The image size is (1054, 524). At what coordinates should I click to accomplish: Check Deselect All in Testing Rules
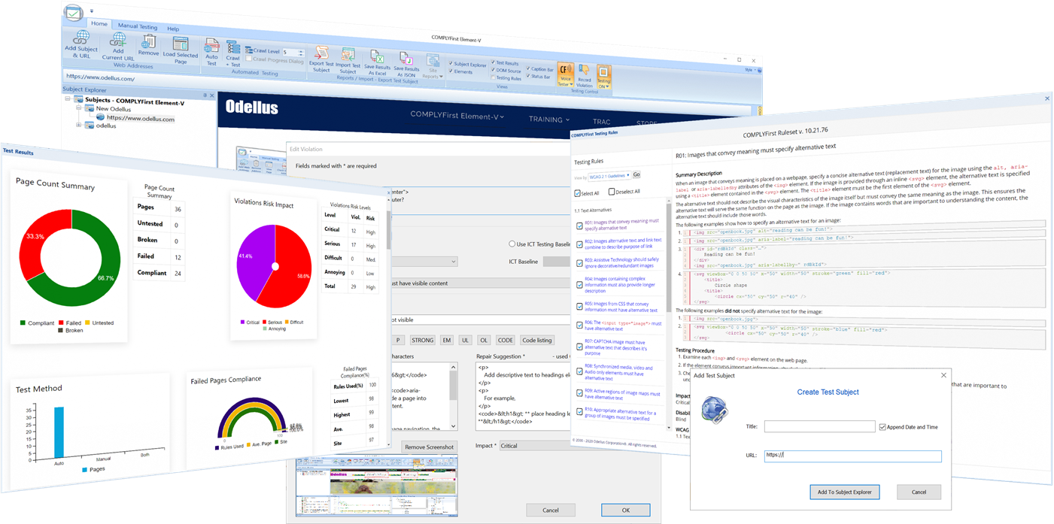pyautogui.click(x=612, y=192)
